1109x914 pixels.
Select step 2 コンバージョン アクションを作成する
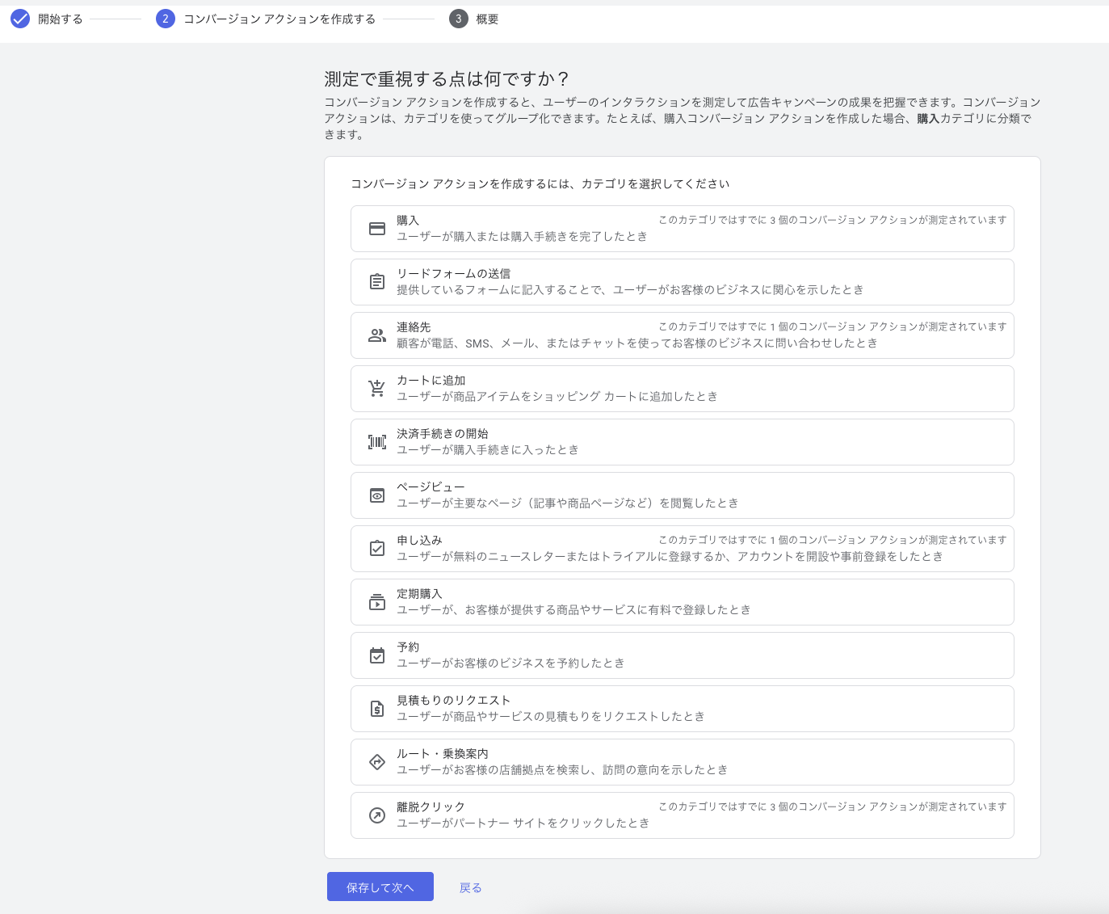[x=267, y=19]
